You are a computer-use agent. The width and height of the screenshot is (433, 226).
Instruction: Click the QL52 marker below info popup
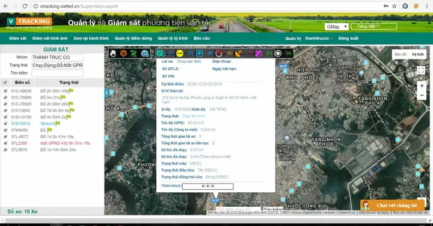[x=215, y=200]
